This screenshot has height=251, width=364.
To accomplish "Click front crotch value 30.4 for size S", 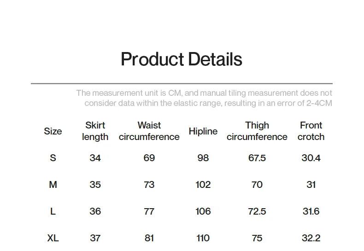I will 311,158.
